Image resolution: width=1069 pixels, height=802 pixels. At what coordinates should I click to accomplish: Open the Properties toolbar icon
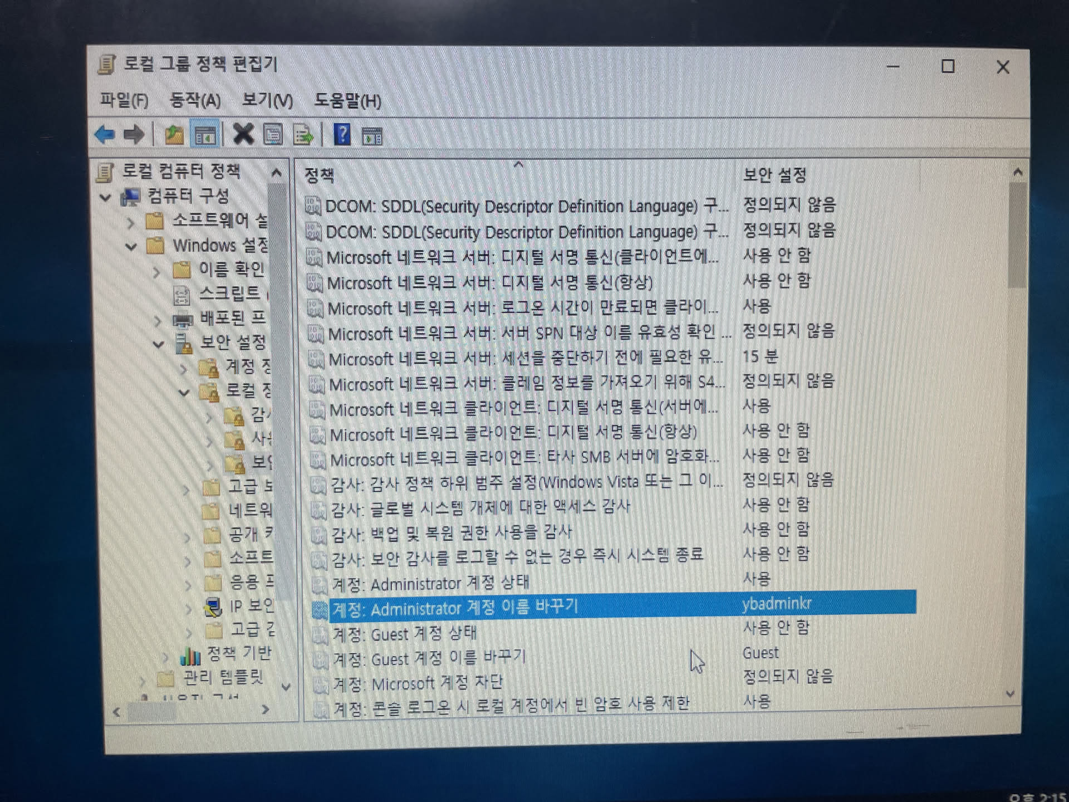pyautogui.click(x=273, y=135)
